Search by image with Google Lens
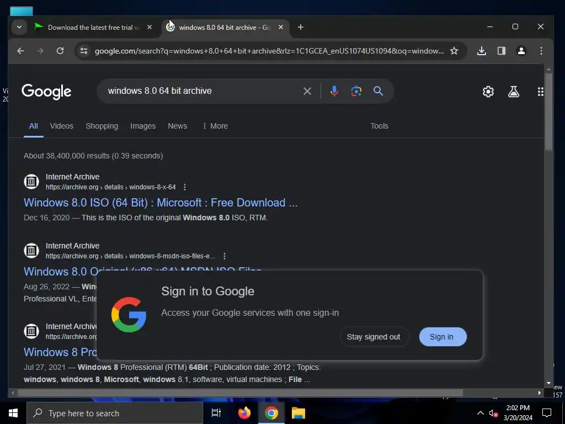The image size is (565, 424). [356, 91]
